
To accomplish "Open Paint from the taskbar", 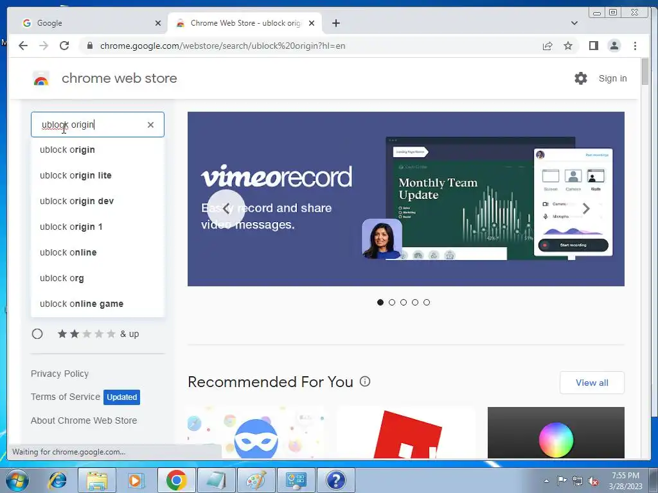I will point(256,480).
